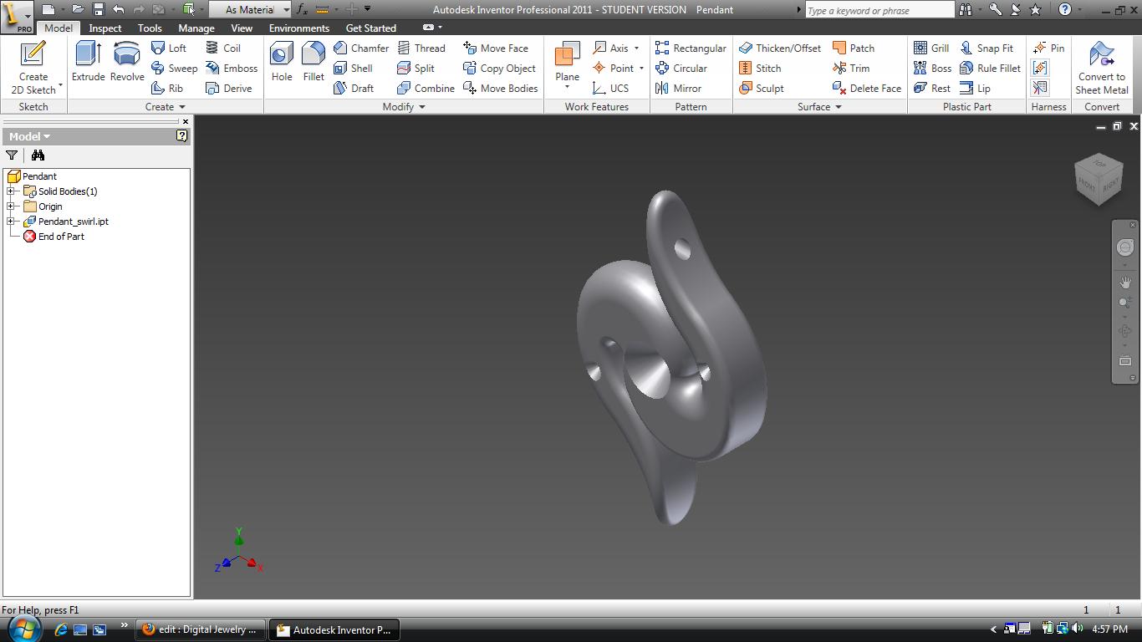
Task: Apply the Fillet tool
Action: (314, 61)
